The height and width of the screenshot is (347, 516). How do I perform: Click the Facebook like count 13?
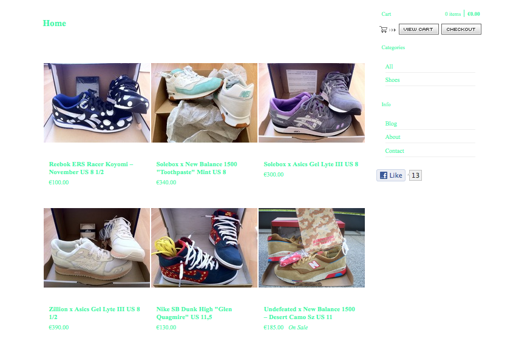[x=415, y=175]
